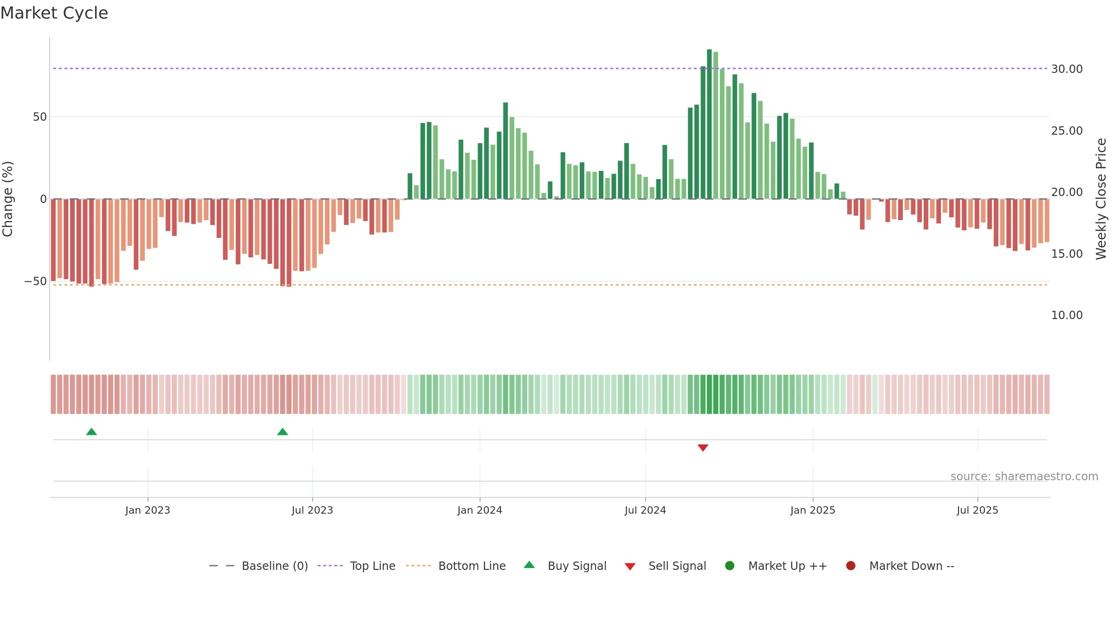Click the source: sharemaestro.com text
This screenshot has height=627, width=1114.
1024,476
